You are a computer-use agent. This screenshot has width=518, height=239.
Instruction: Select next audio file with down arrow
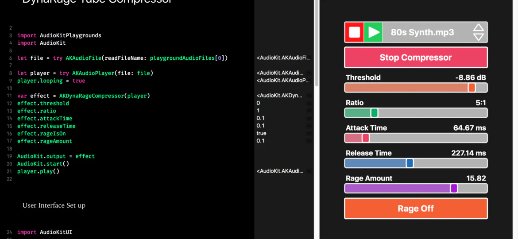(478, 37)
